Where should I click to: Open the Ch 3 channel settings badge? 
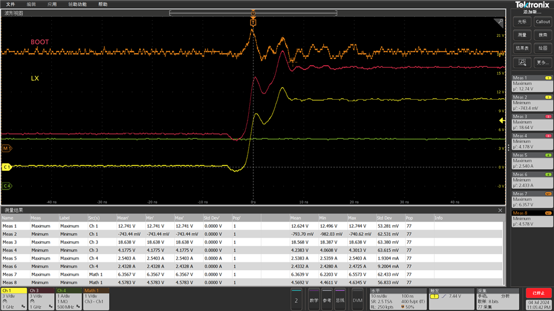[x=42, y=299]
